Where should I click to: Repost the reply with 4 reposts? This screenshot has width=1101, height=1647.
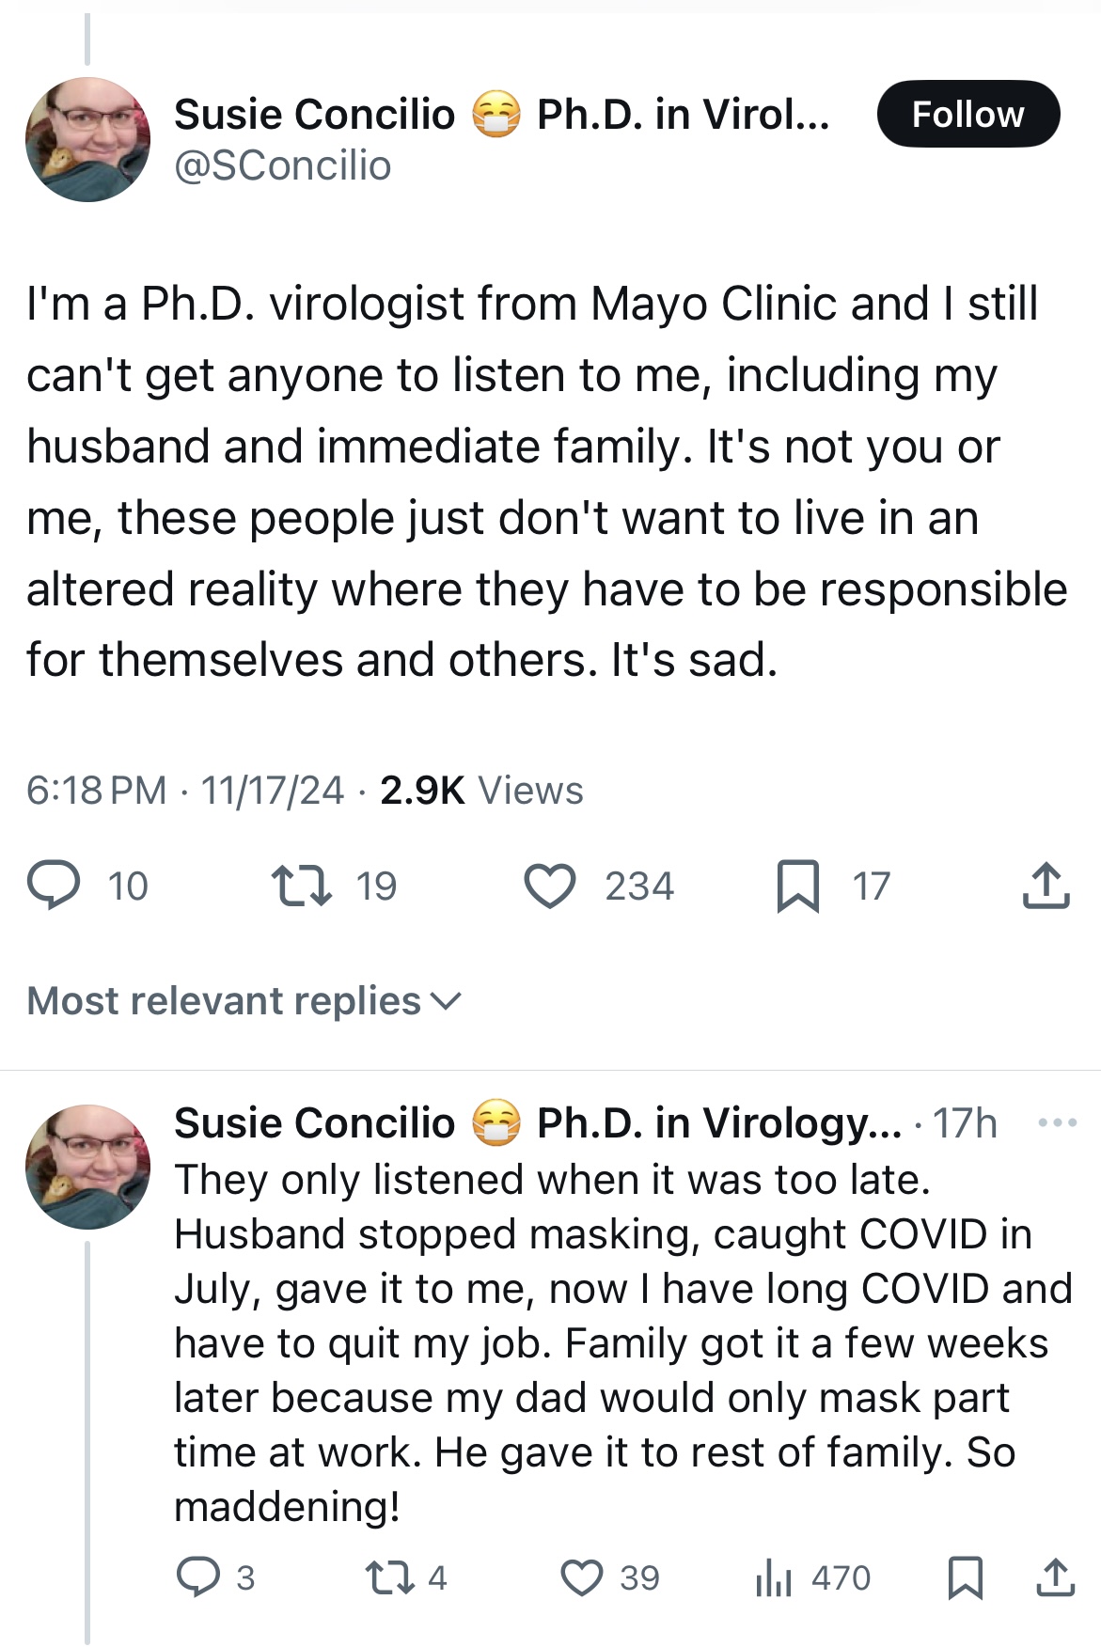click(x=390, y=1576)
